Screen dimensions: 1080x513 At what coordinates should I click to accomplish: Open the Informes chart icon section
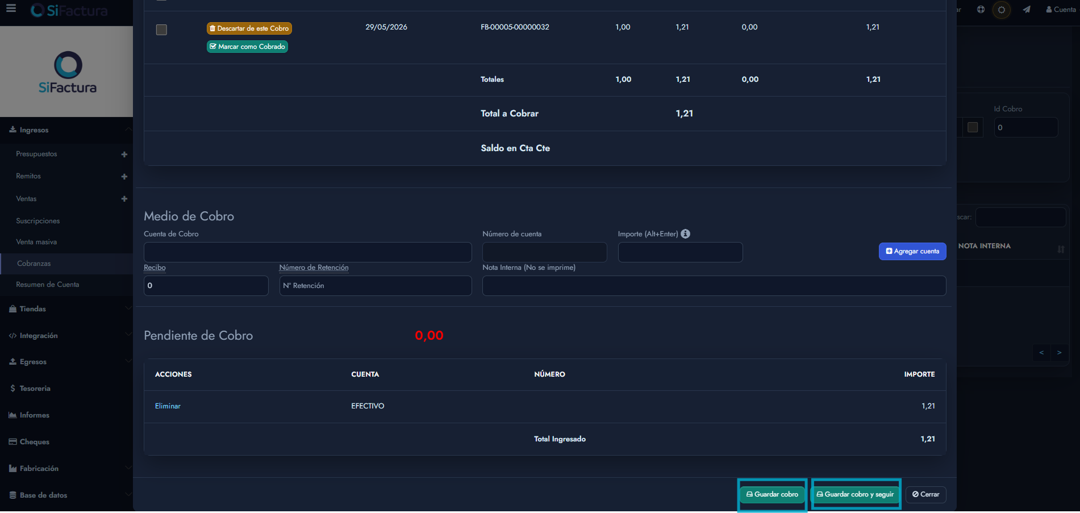tap(12, 415)
